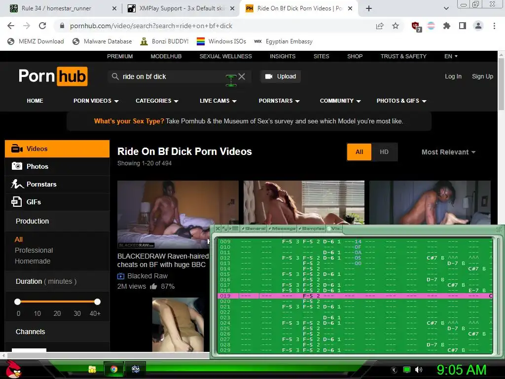The image size is (505, 379).
Task: Open the EN language dropdown
Action: [451, 56]
